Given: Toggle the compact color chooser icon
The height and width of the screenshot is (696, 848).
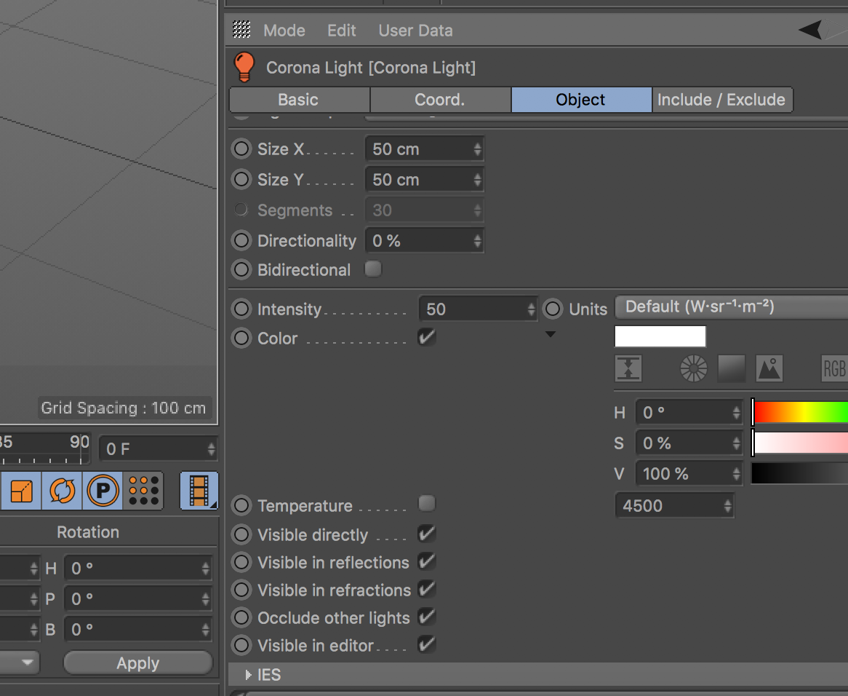Looking at the screenshot, I should point(628,368).
